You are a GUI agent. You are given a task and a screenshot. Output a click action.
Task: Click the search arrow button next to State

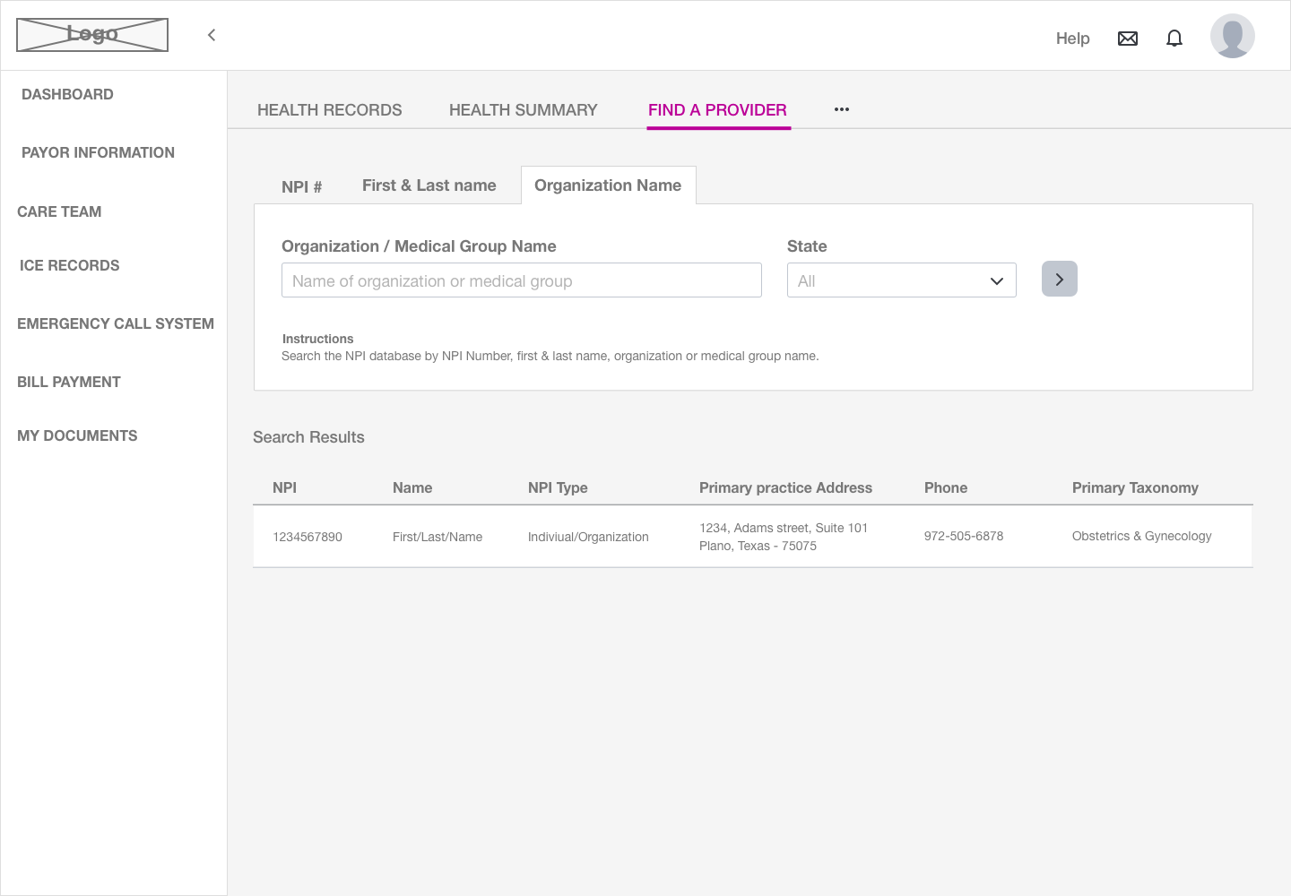(x=1059, y=279)
